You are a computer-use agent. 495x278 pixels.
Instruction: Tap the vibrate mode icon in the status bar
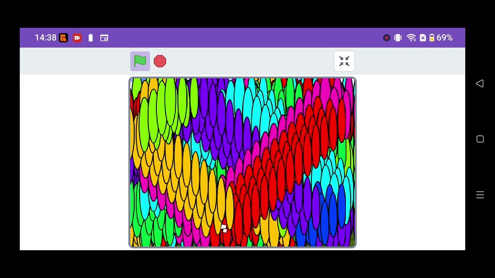coord(398,38)
